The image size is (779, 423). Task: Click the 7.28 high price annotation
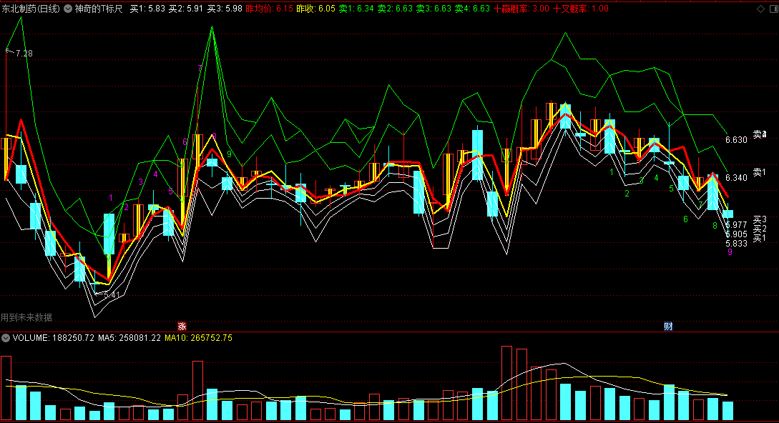pos(24,54)
